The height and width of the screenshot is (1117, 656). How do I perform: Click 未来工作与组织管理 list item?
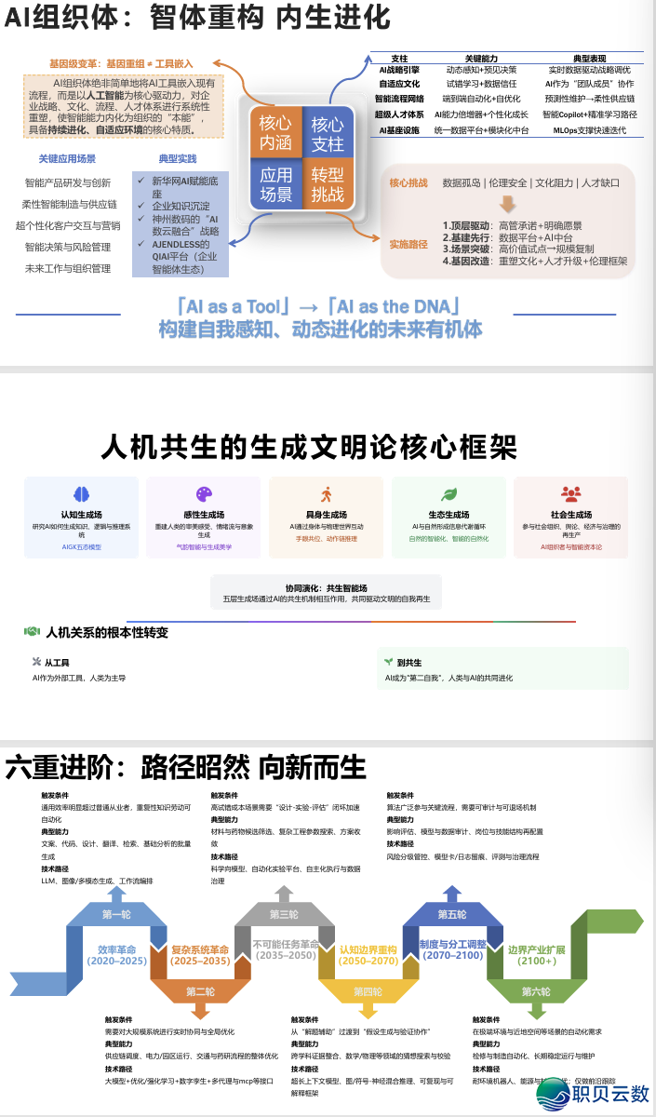68,268
